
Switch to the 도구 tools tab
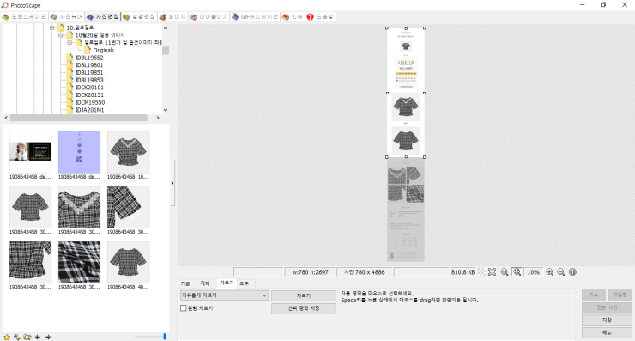pyautogui.click(x=245, y=283)
